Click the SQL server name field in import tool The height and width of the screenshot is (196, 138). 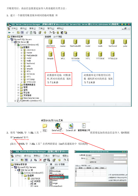93,155
